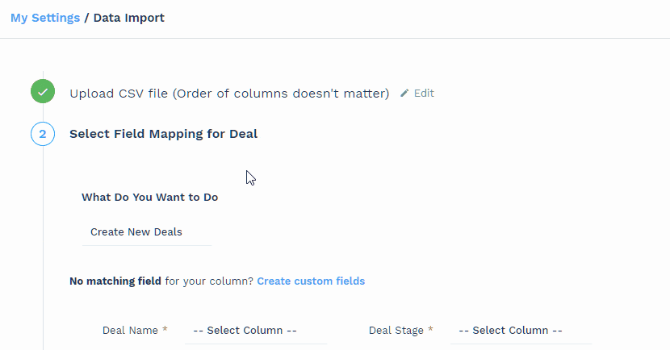The width and height of the screenshot is (670, 350).
Task: Open the Create custom fields link
Action: pos(311,281)
